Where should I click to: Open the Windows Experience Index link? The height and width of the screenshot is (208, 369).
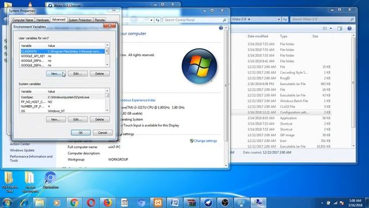click(x=138, y=100)
